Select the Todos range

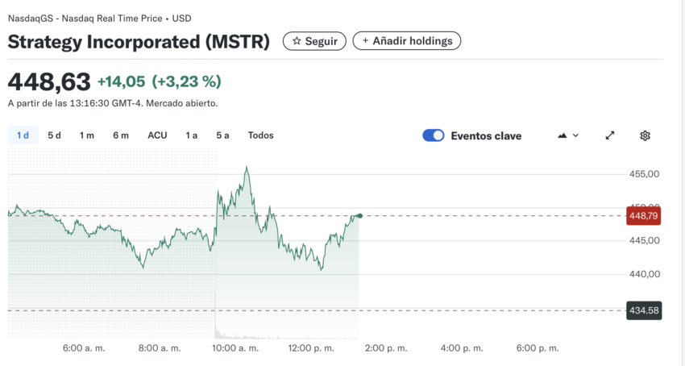(x=261, y=135)
